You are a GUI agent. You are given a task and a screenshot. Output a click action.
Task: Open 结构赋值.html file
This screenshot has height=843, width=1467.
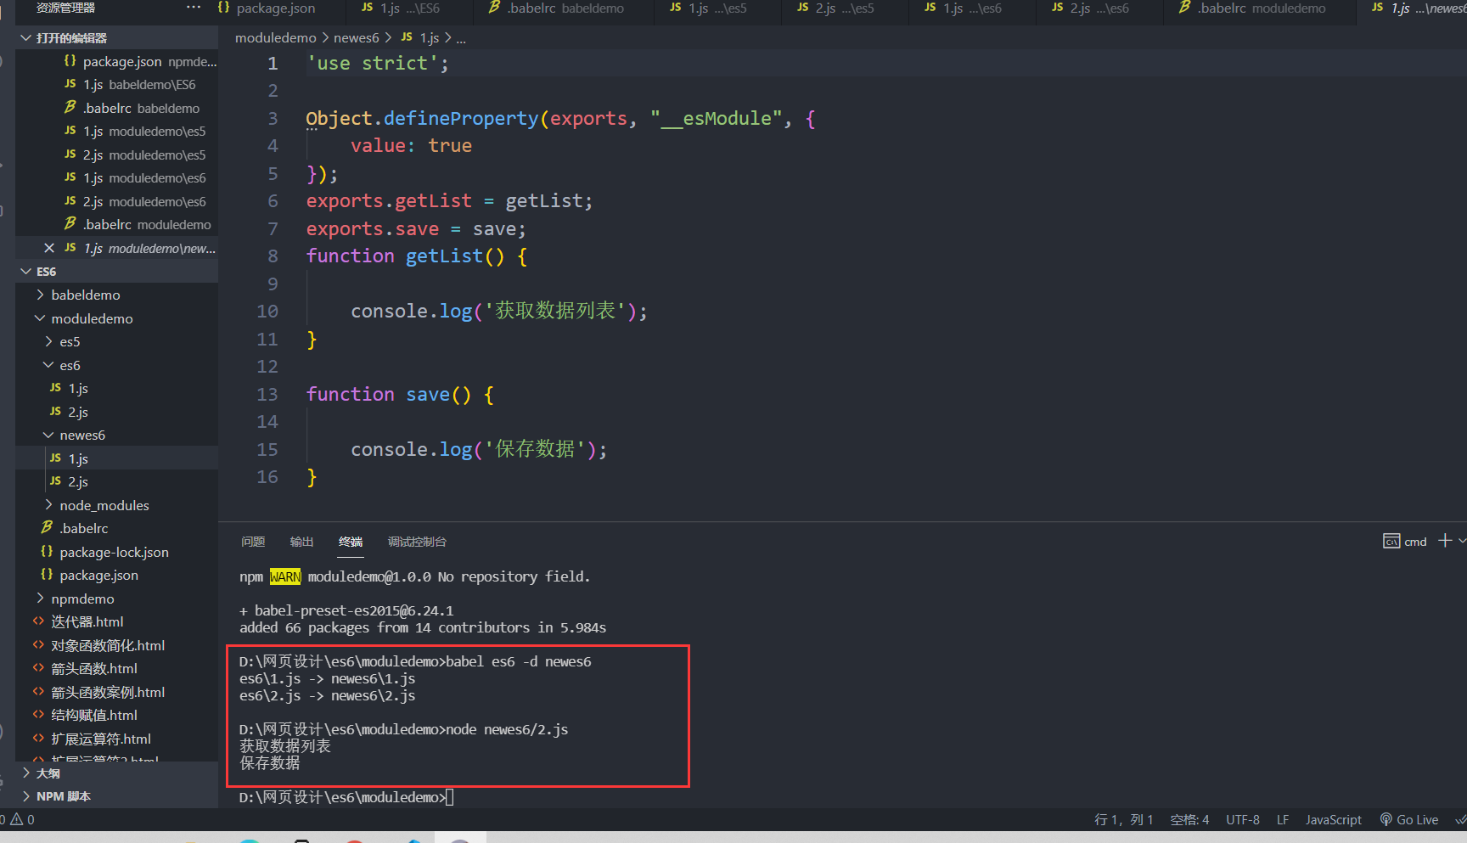pyautogui.click(x=116, y=715)
